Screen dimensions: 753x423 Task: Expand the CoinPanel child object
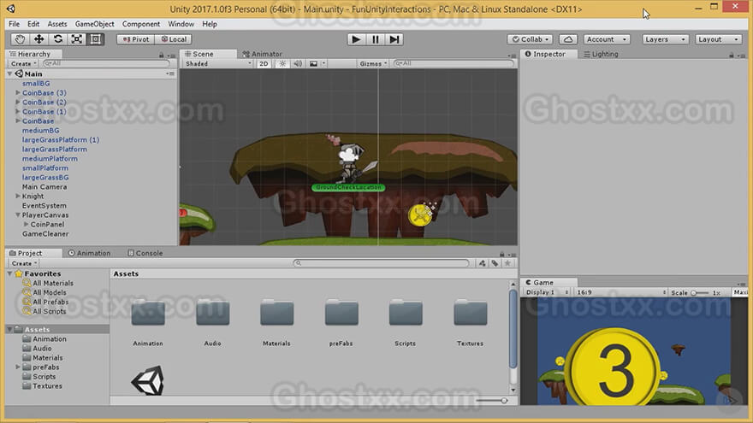(26, 224)
